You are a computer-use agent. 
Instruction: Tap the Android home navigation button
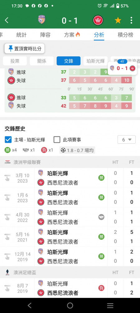[x=70, y=305]
